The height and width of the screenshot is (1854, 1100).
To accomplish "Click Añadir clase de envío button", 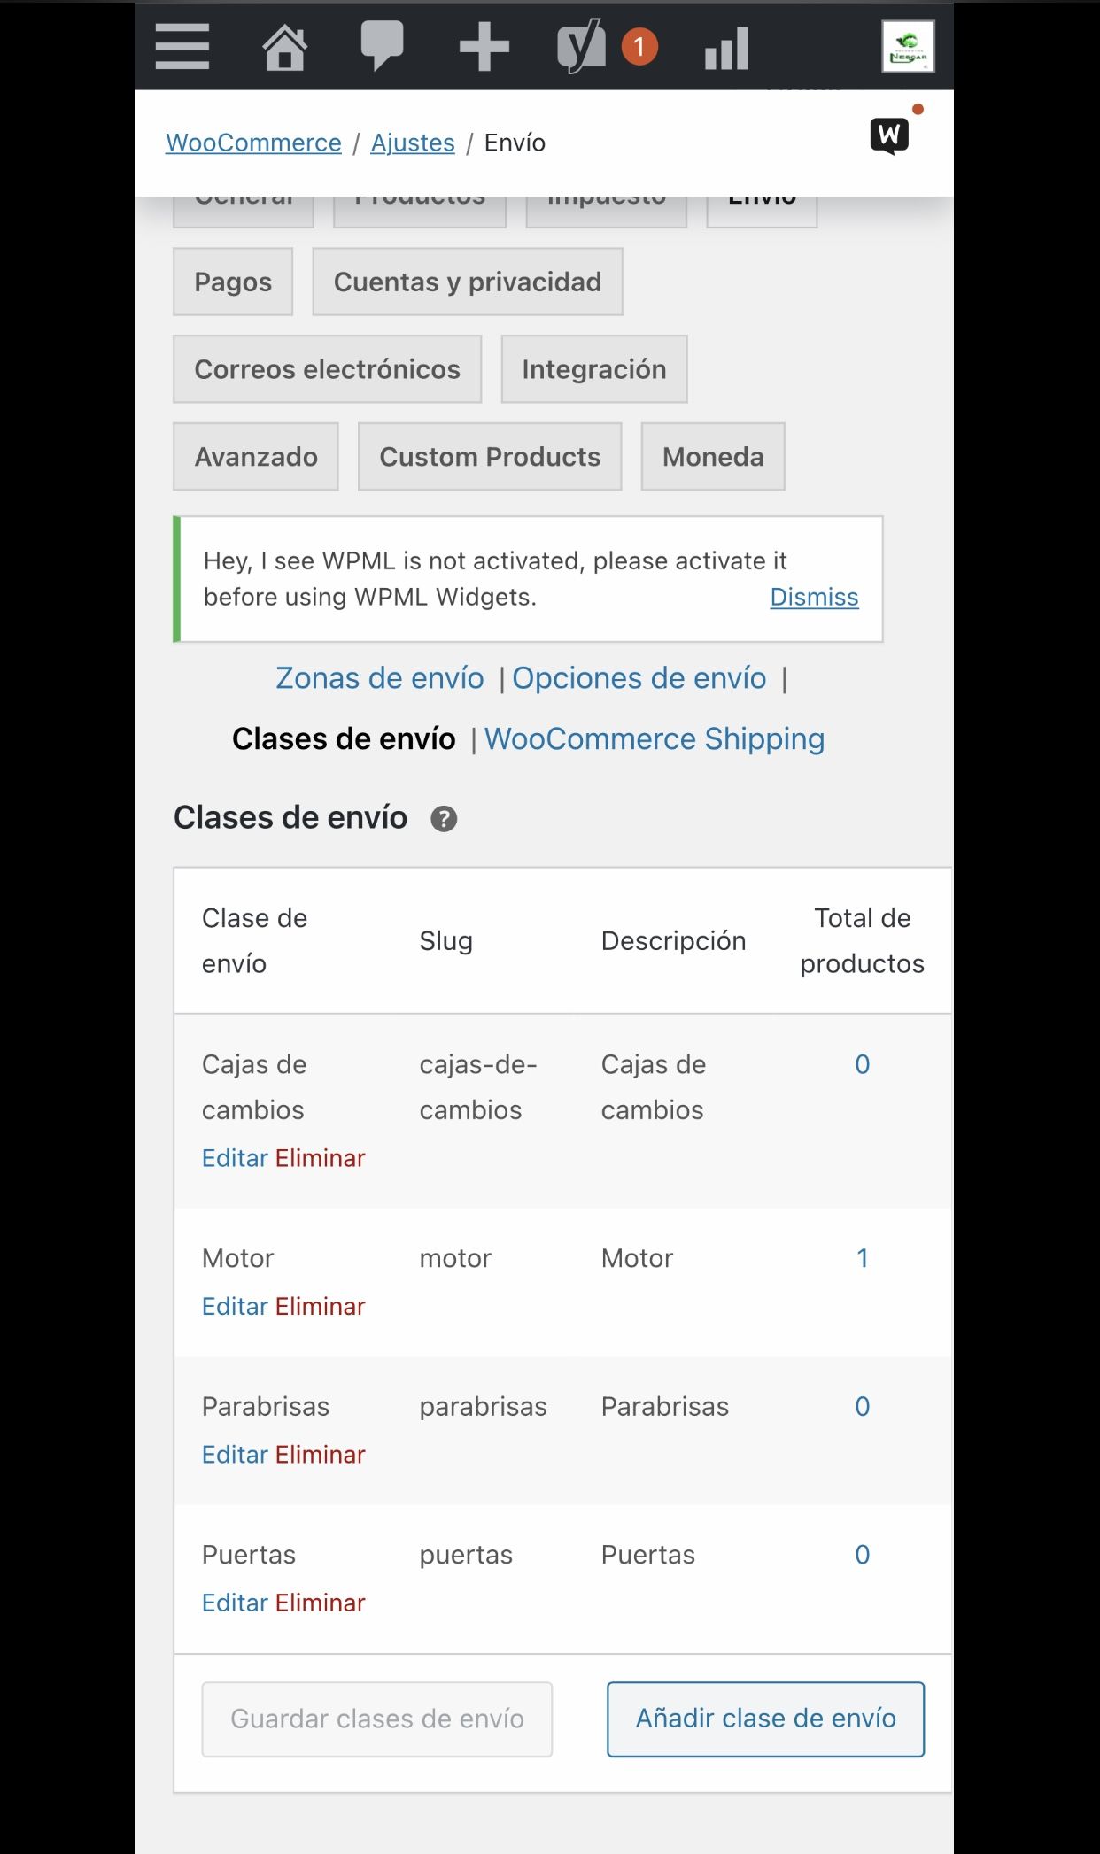I will (765, 1719).
